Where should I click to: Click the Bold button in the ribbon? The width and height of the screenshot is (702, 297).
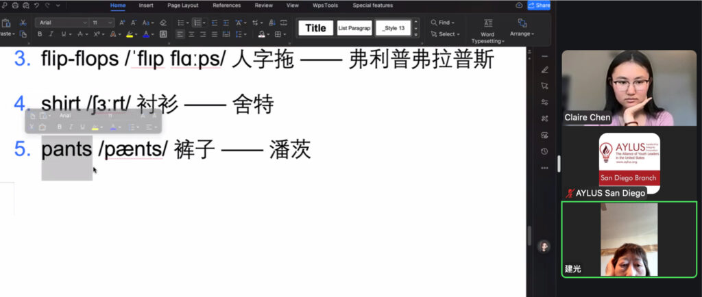coord(40,34)
